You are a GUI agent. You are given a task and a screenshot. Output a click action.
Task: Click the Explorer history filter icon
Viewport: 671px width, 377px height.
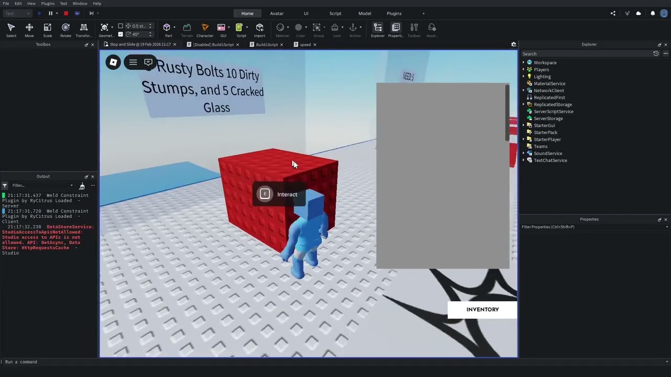tap(656, 53)
